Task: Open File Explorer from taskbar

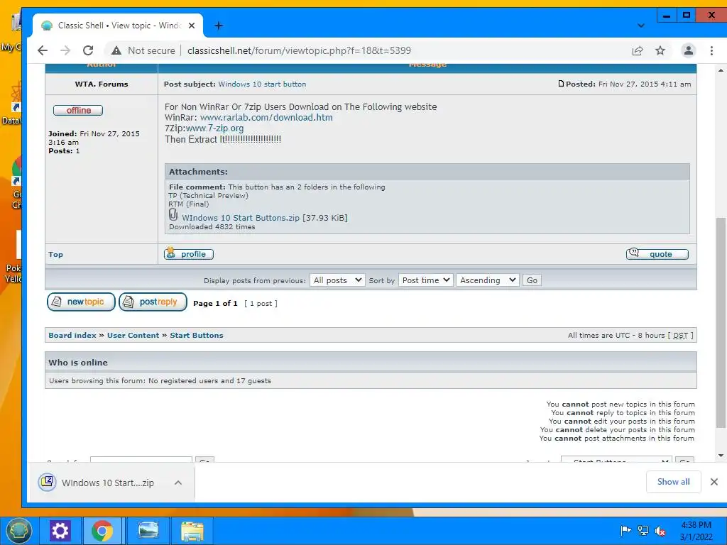Action: tap(192, 531)
